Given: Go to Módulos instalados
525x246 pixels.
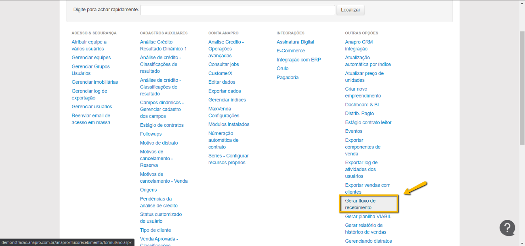Looking at the screenshot, I should pyautogui.click(x=229, y=124).
